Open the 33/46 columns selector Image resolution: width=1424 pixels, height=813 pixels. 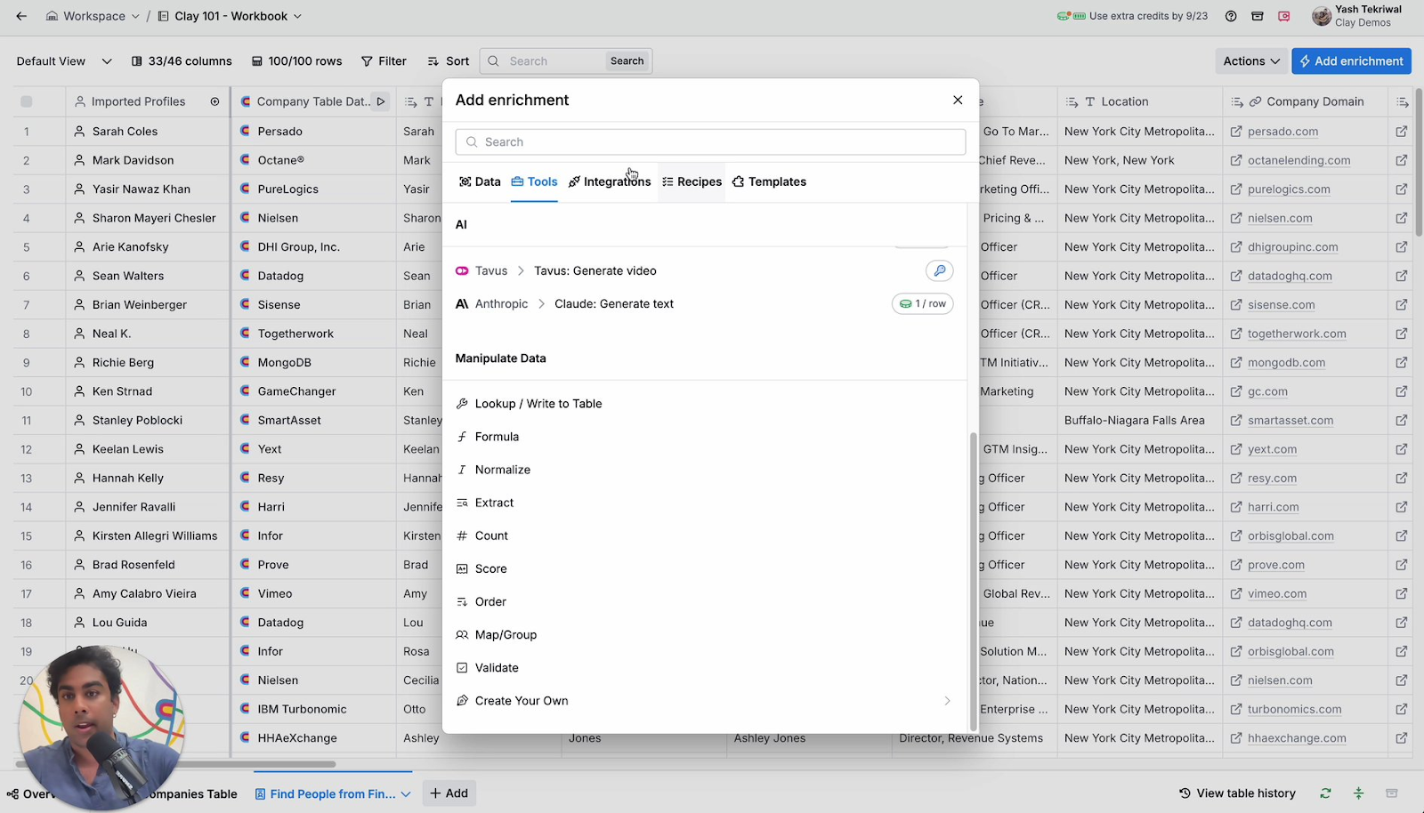pos(182,61)
